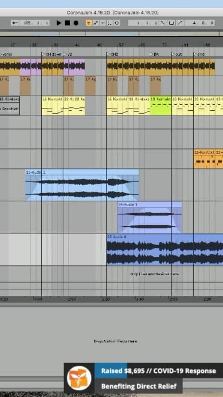
Task: Click the Benefiting Direct Relief label
Action: 138,386
